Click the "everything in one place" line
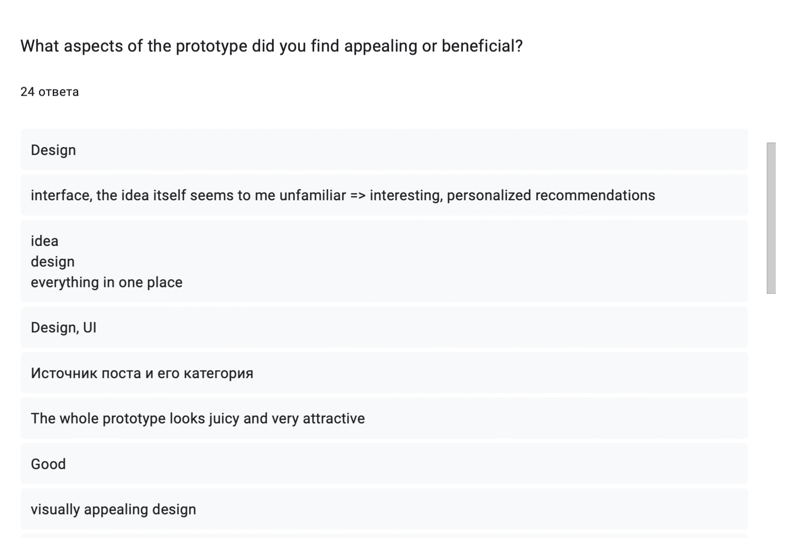Viewport: 785px width, 557px height. click(x=106, y=282)
